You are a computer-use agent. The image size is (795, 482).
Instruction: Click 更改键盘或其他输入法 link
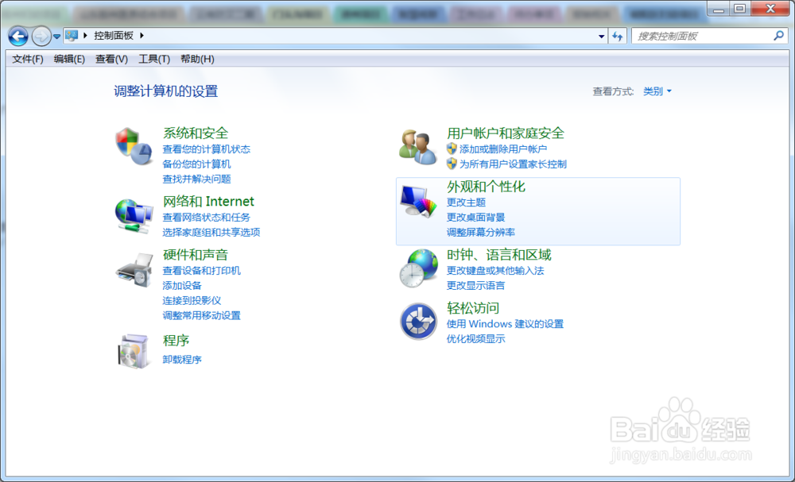click(495, 270)
